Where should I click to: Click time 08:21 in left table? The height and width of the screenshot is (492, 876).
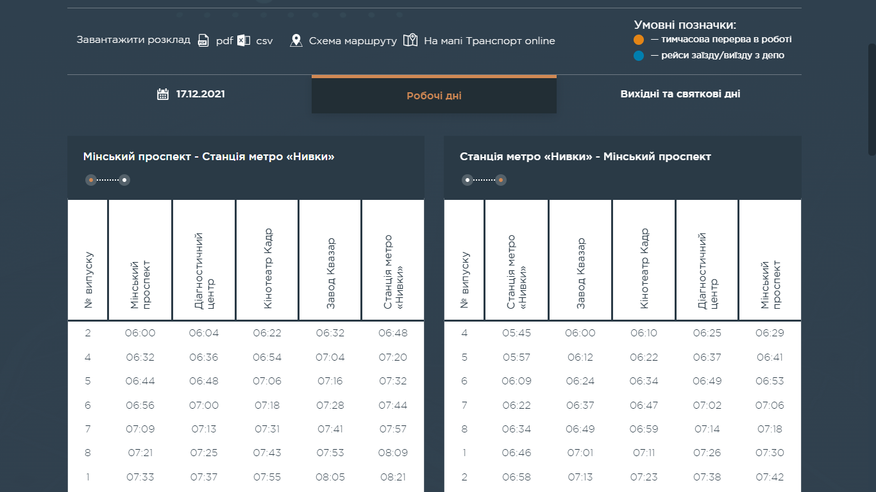393,477
